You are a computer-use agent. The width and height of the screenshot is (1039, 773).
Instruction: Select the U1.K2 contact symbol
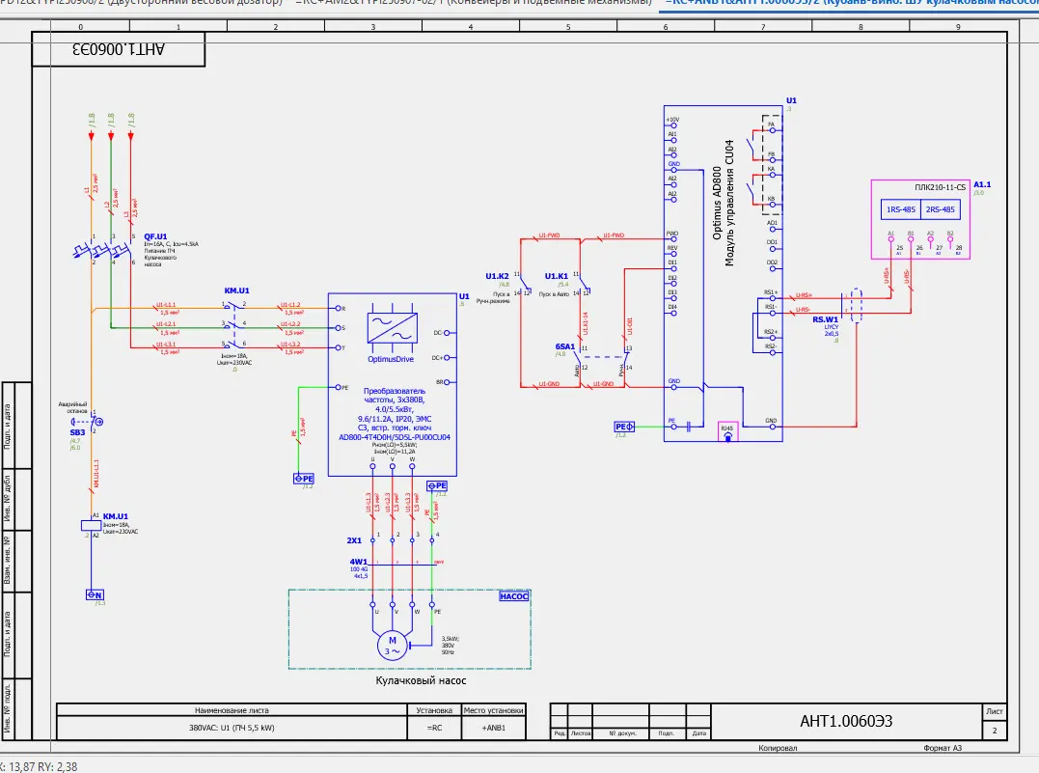click(524, 284)
